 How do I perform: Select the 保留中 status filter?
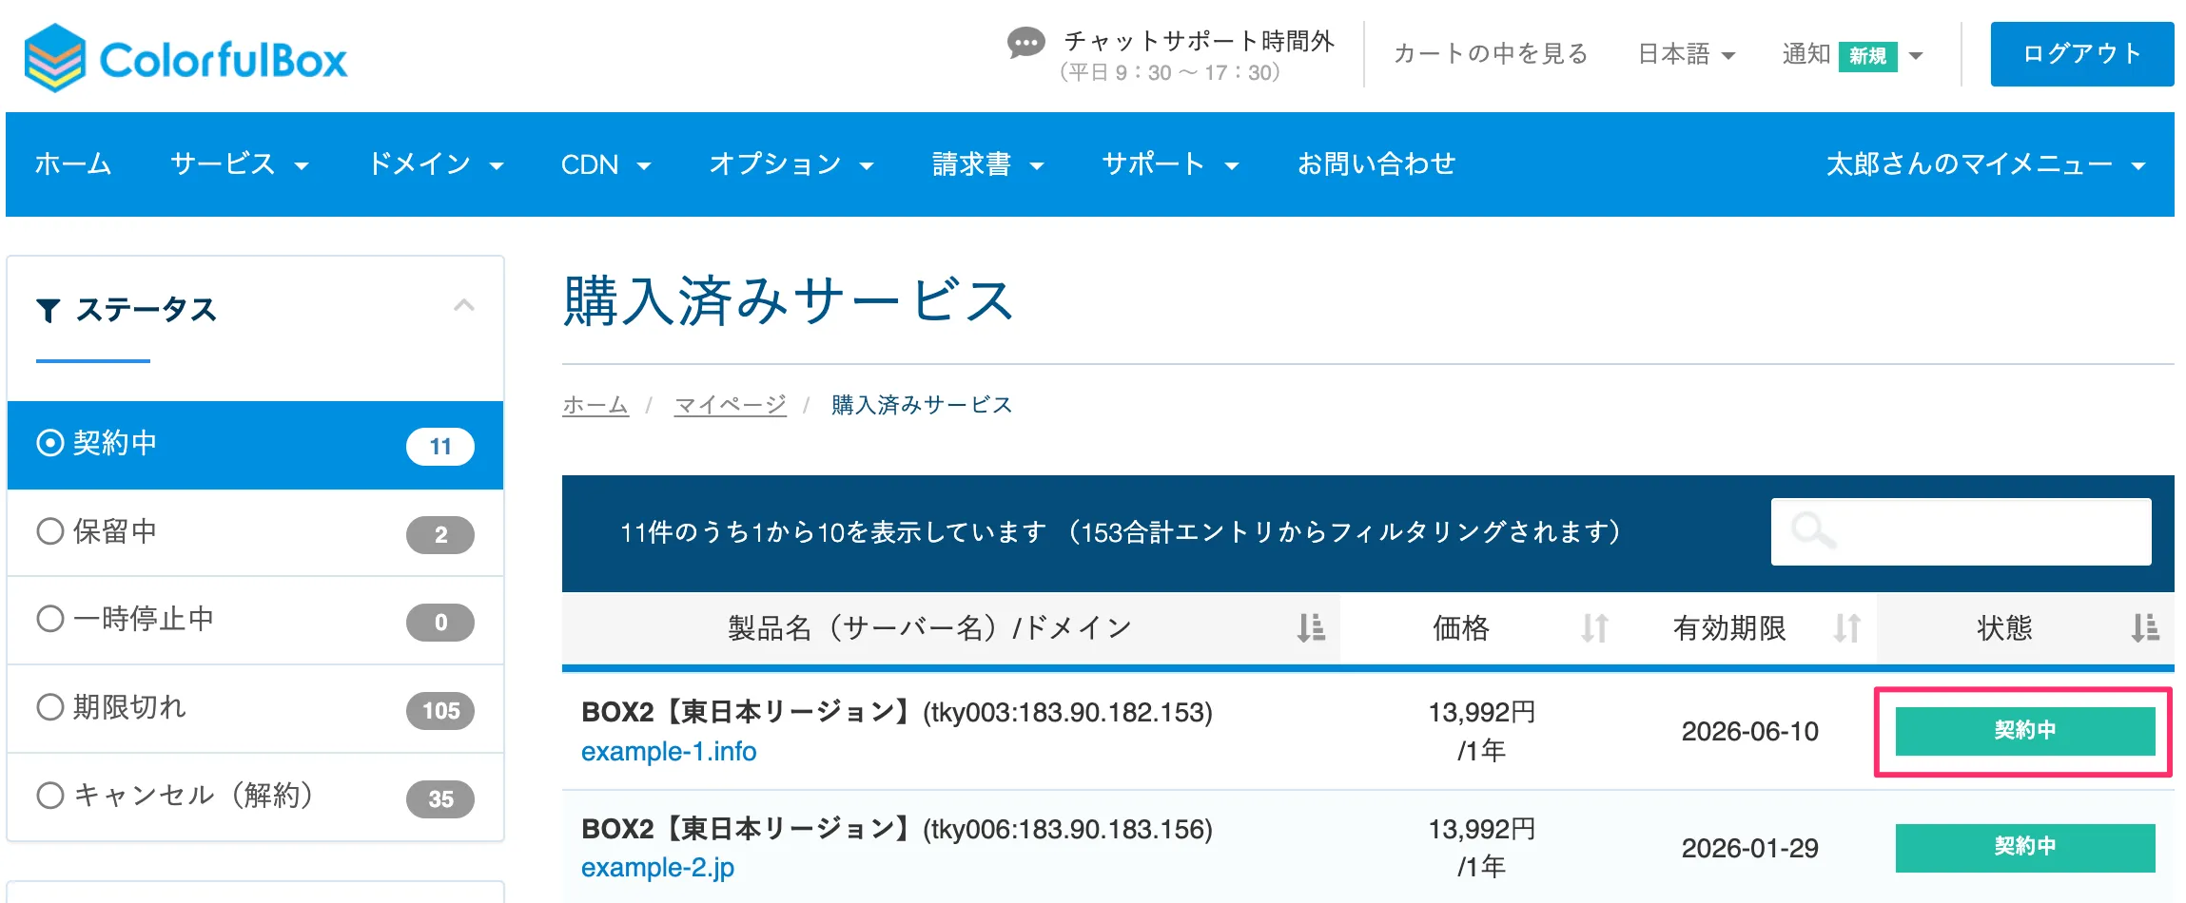pyautogui.click(x=255, y=532)
